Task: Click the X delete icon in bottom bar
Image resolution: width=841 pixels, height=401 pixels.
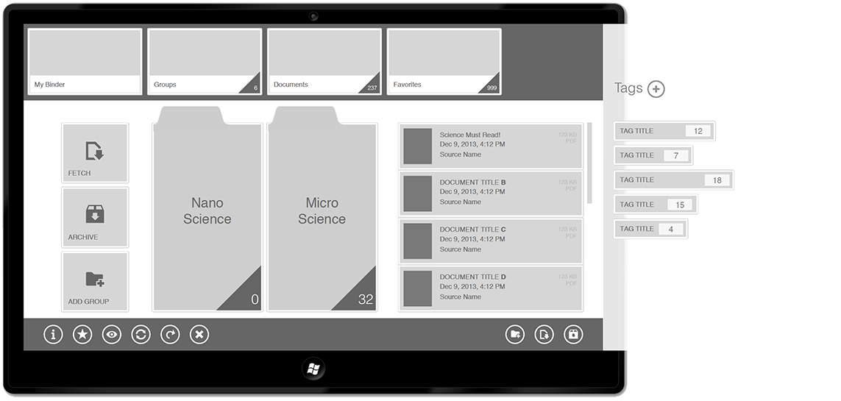Action: (x=199, y=335)
